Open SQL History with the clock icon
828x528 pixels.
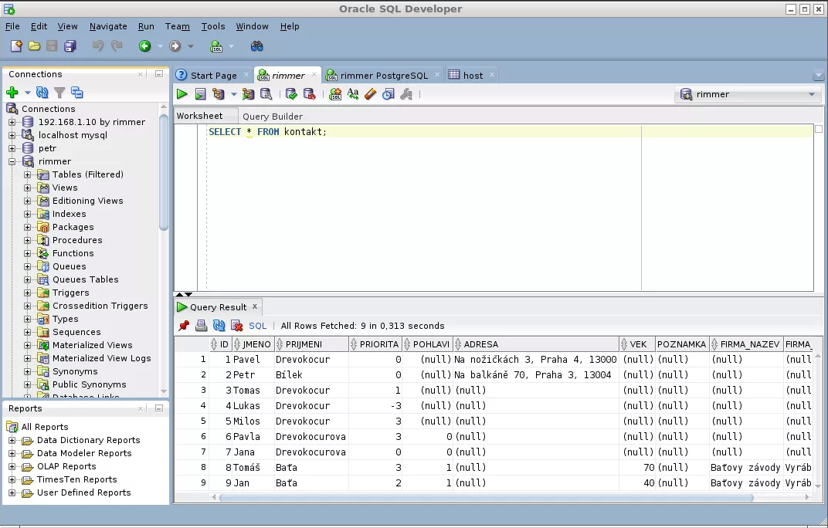388,94
